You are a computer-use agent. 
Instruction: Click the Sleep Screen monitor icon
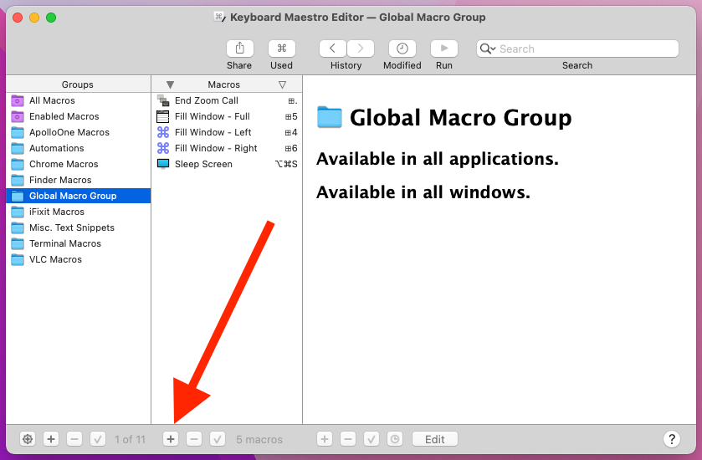coord(163,164)
